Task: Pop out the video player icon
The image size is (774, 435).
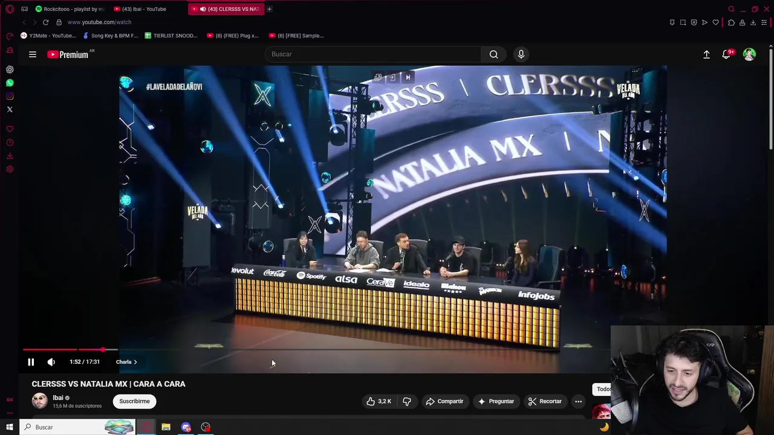Action: pos(378,77)
